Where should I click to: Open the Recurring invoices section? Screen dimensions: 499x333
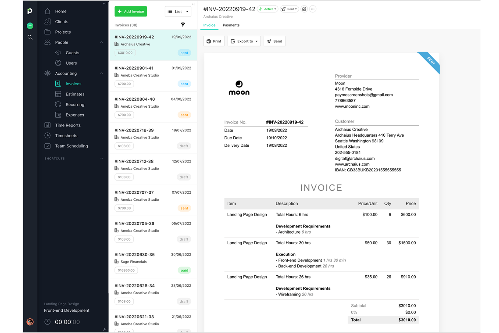coord(75,104)
